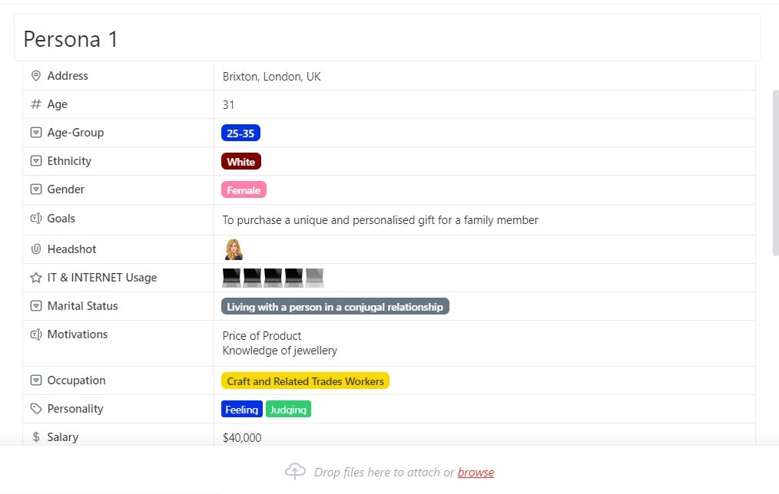Select the Female gender tag
The width and height of the screenshot is (779, 494).
(x=244, y=189)
